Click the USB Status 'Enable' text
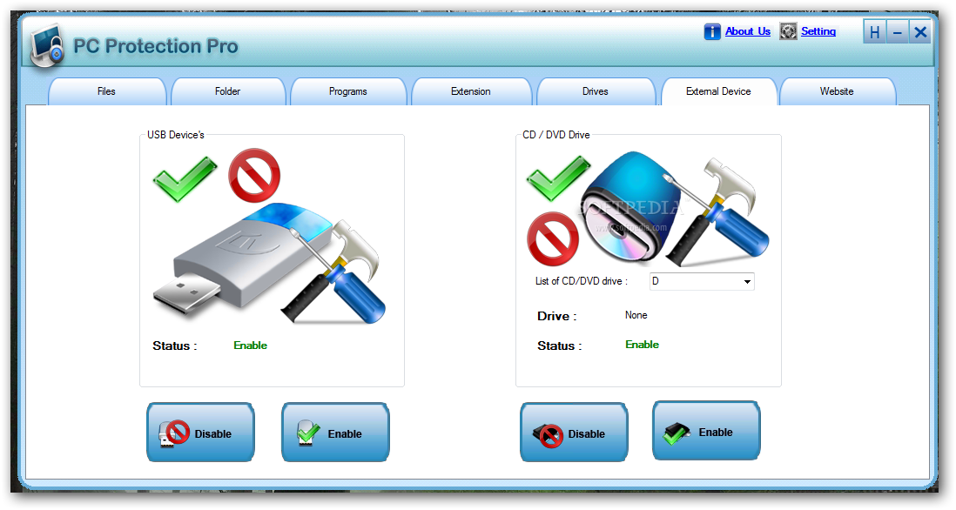956x510 pixels. coord(251,346)
